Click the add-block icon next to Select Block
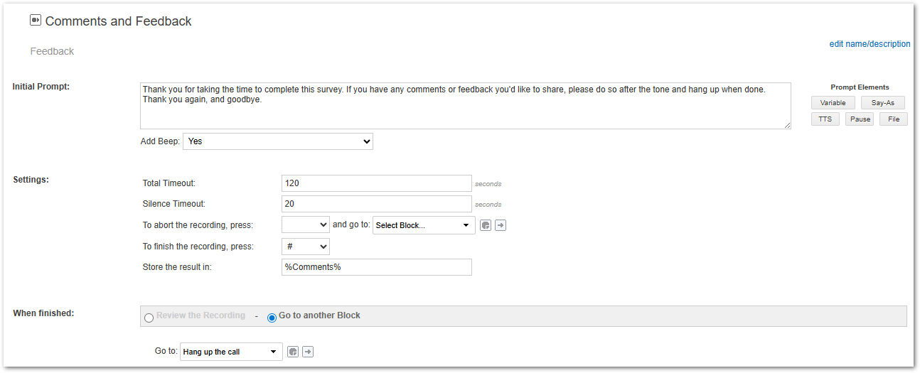 486,225
